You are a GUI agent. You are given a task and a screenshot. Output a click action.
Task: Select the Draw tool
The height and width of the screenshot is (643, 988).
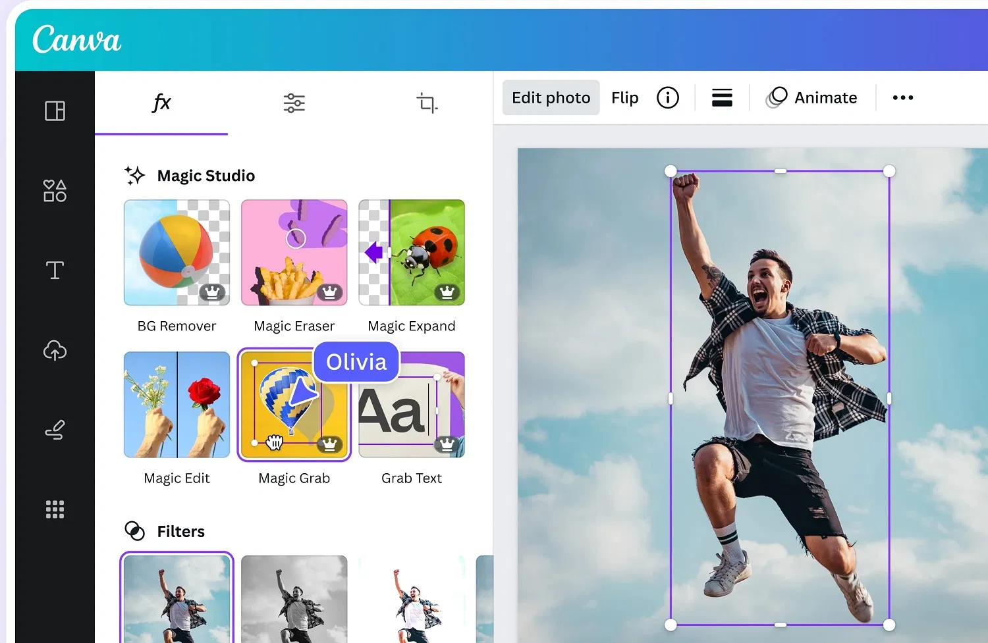point(55,430)
